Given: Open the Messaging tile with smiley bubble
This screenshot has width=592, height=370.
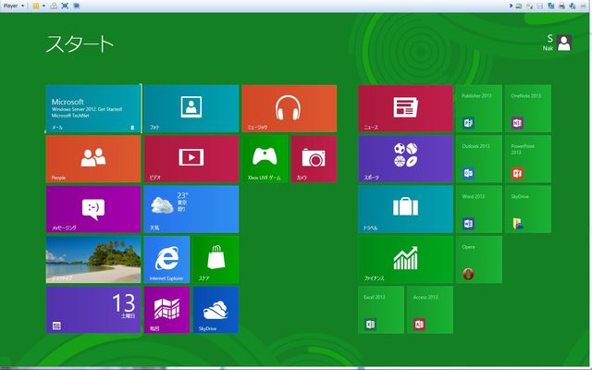Looking at the screenshot, I should pos(93,209).
